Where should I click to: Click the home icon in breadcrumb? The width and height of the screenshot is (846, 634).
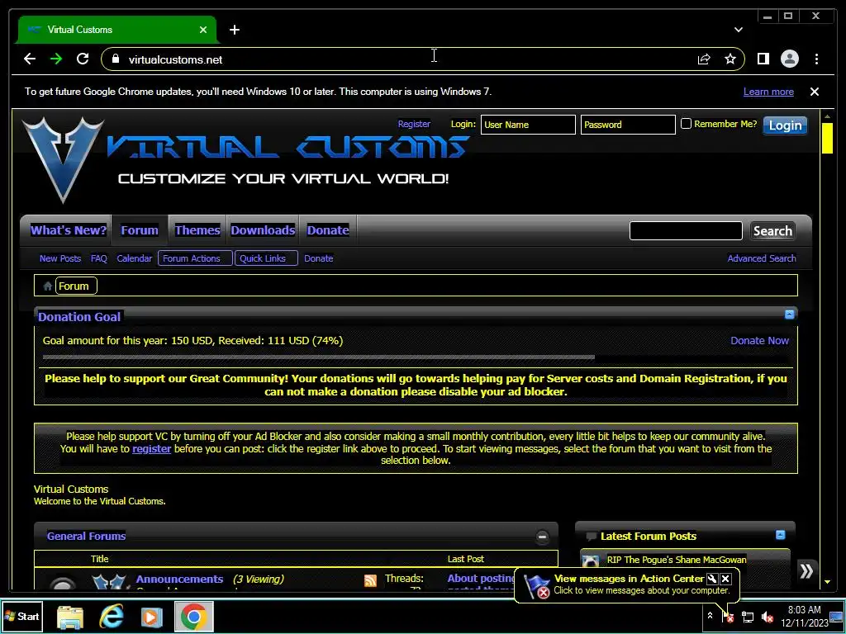point(47,286)
